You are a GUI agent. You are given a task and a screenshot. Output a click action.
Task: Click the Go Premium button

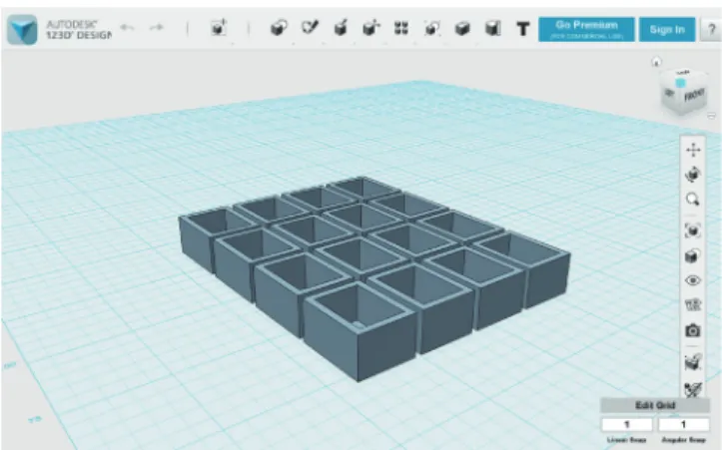[x=586, y=30]
